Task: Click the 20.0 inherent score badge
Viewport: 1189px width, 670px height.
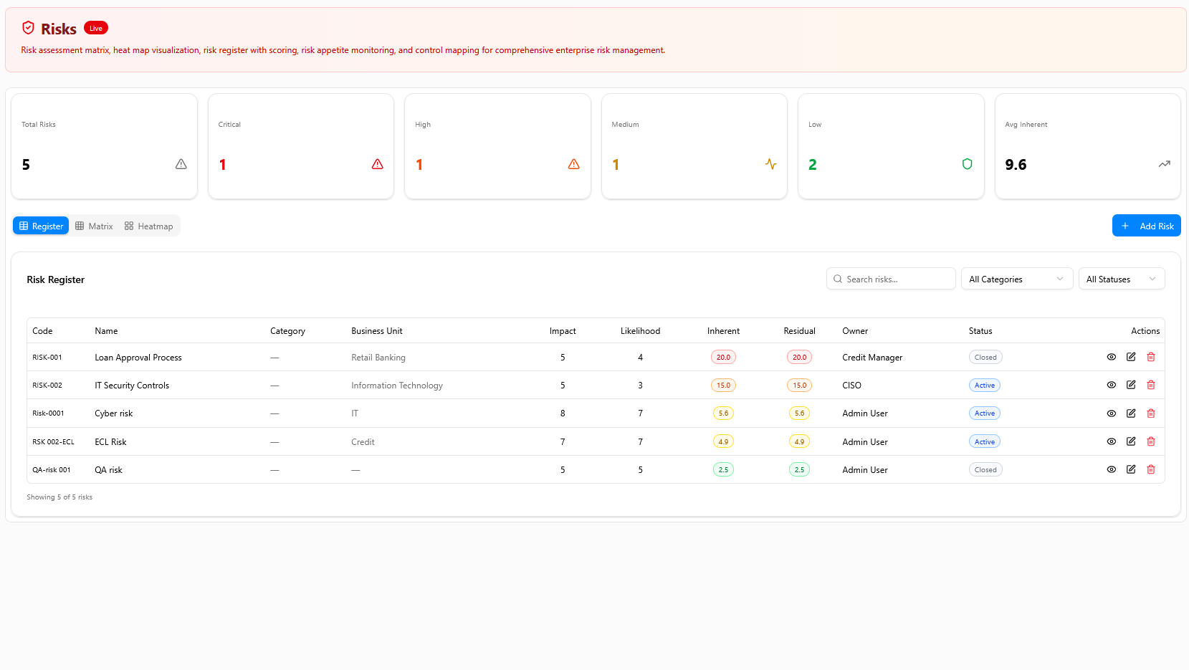Action: coord(723,357)
